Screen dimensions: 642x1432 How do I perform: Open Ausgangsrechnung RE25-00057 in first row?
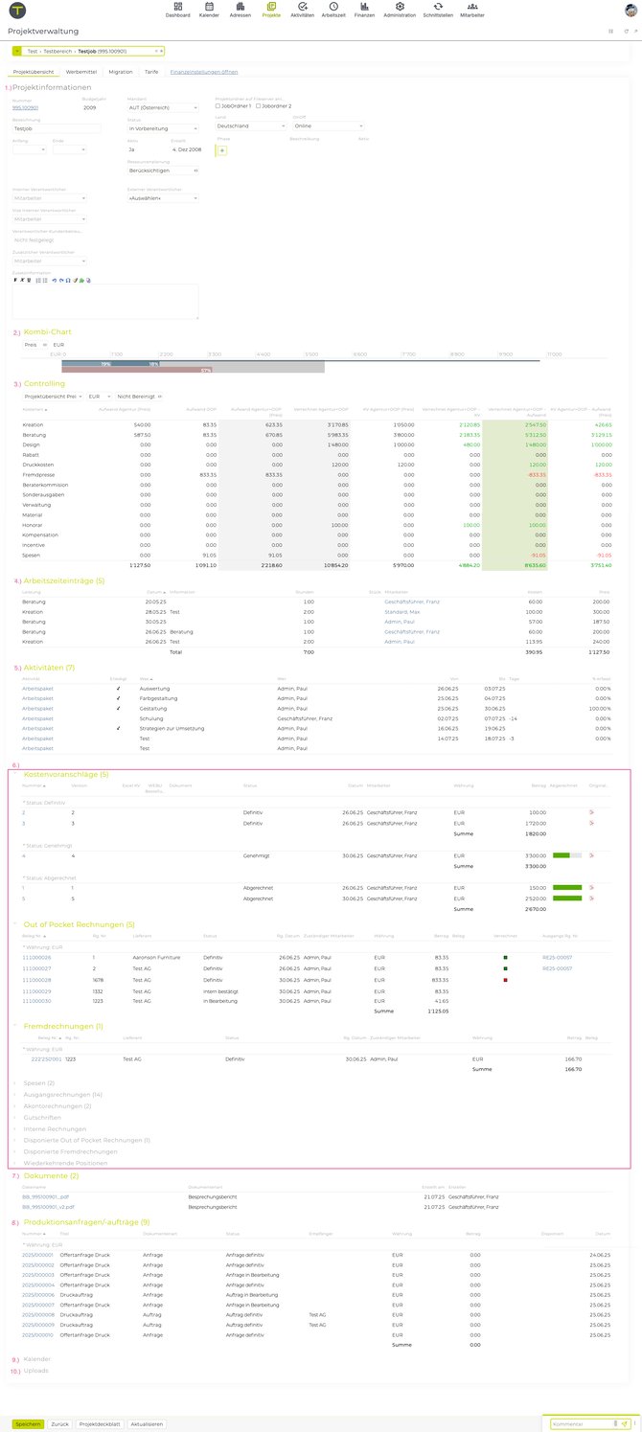point(557,957)
